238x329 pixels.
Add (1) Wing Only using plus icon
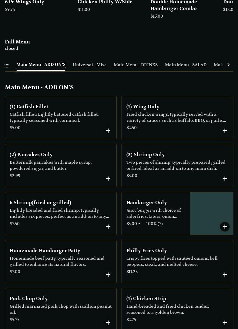point(225,131)
